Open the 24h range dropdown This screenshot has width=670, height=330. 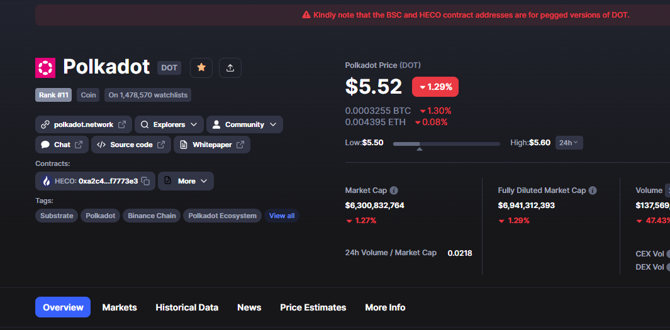pyautogui.click(x=569, y=143)
